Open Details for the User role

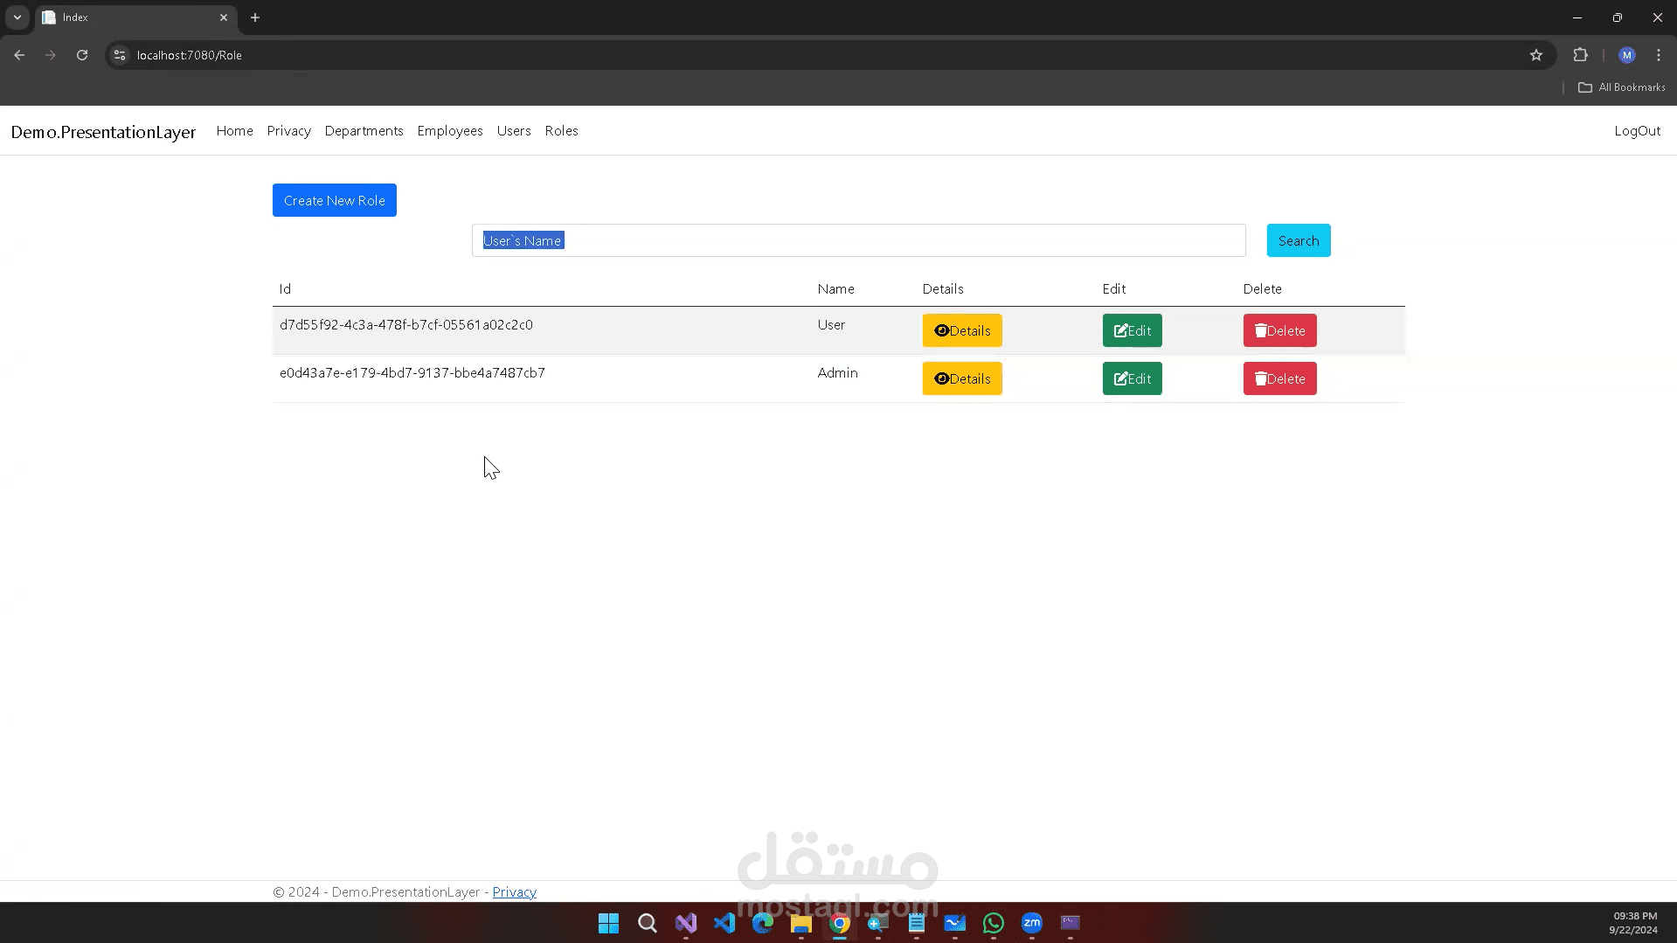[961, 330]
